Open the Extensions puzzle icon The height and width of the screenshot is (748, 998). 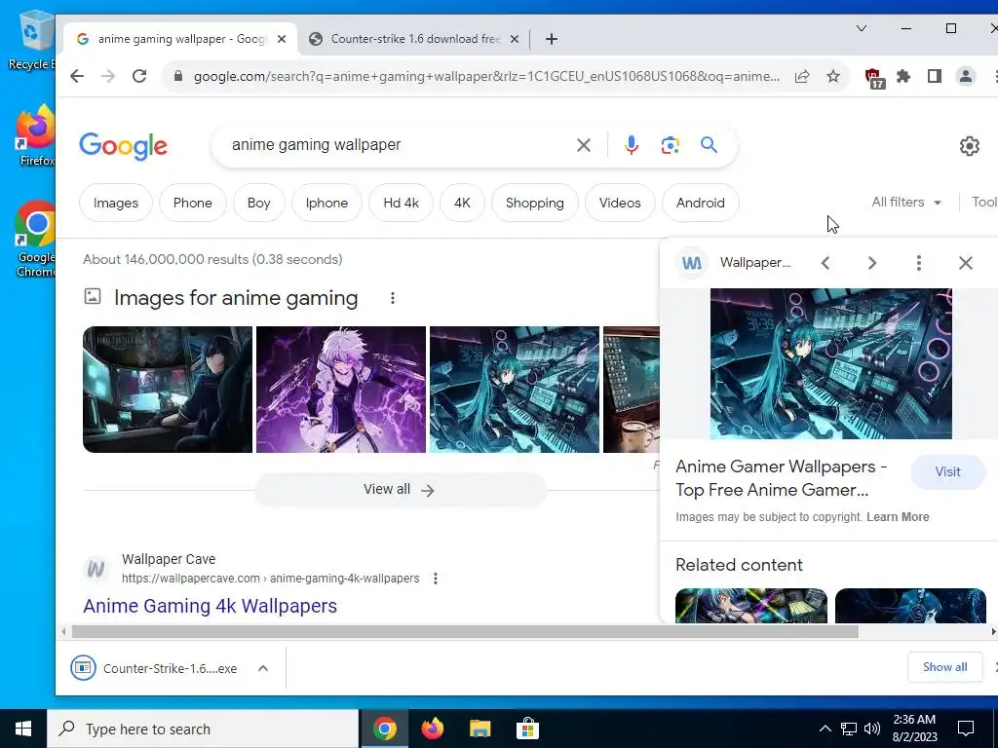[x=903, y=76]
